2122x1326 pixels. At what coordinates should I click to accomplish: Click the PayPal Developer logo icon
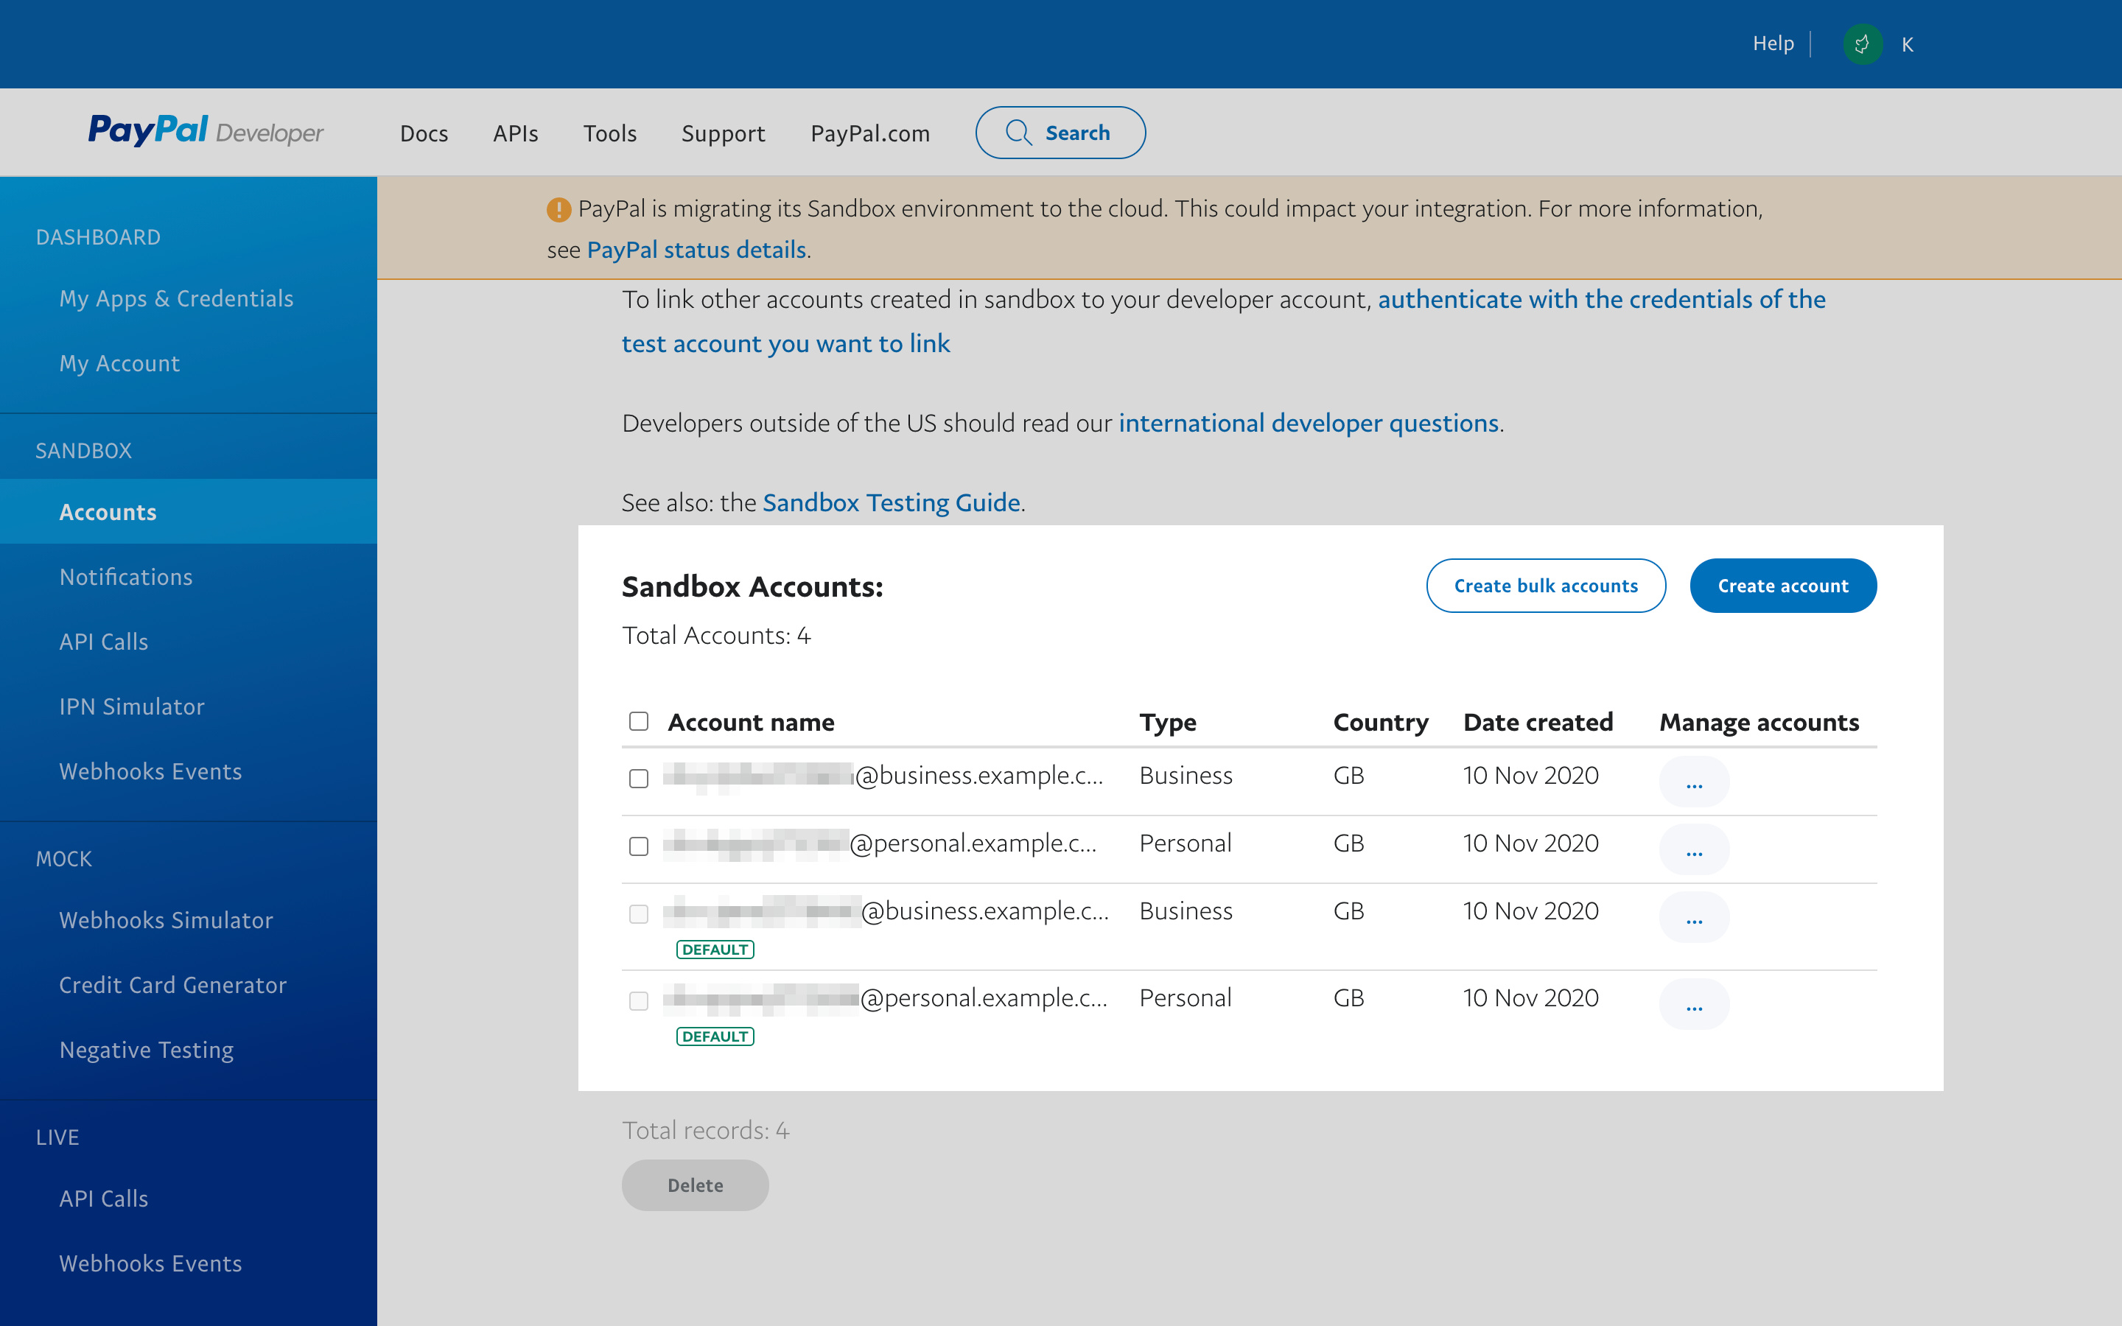pos(206,133)
